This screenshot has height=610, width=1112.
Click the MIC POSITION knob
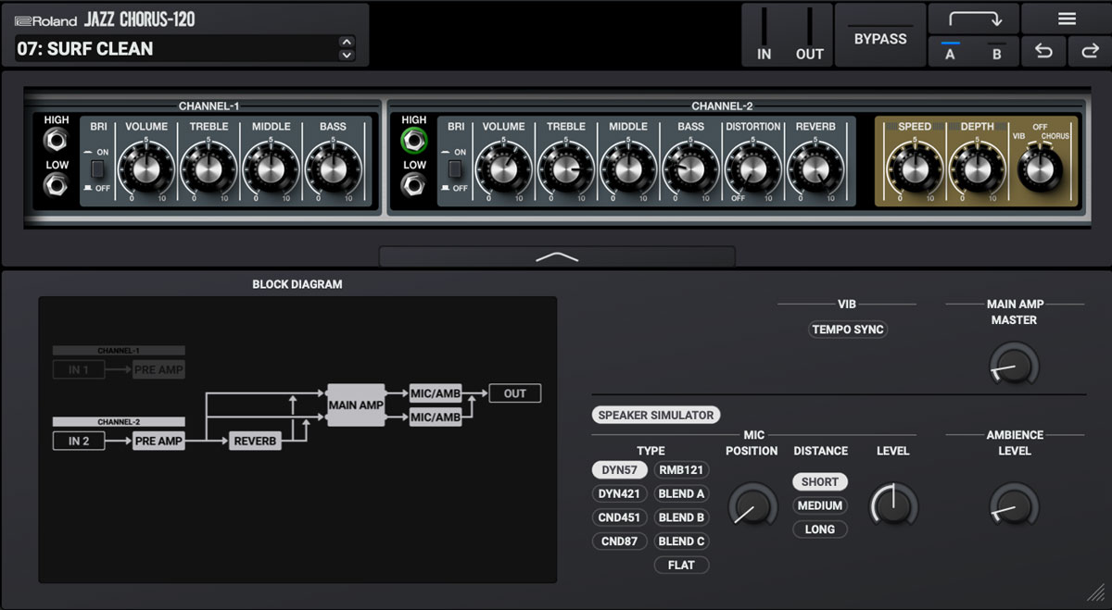(752, 505)
